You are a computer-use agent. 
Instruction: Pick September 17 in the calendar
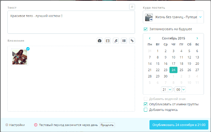pyautogui.click(x=173, y=64)
